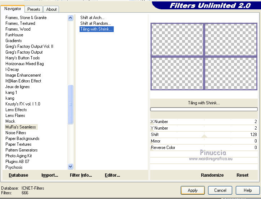Choose Shift at Random... filter

tap(95, 23)
